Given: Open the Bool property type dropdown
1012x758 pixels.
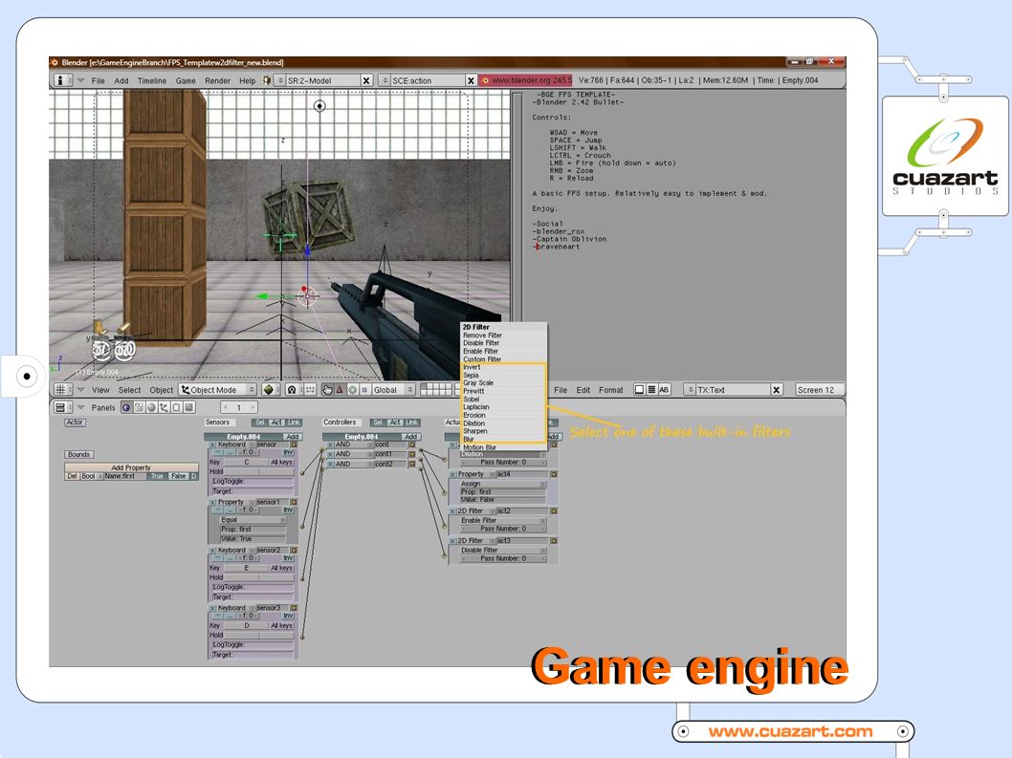Looking at the screenshot, I should pyautogui.click(x=91, y=476).
